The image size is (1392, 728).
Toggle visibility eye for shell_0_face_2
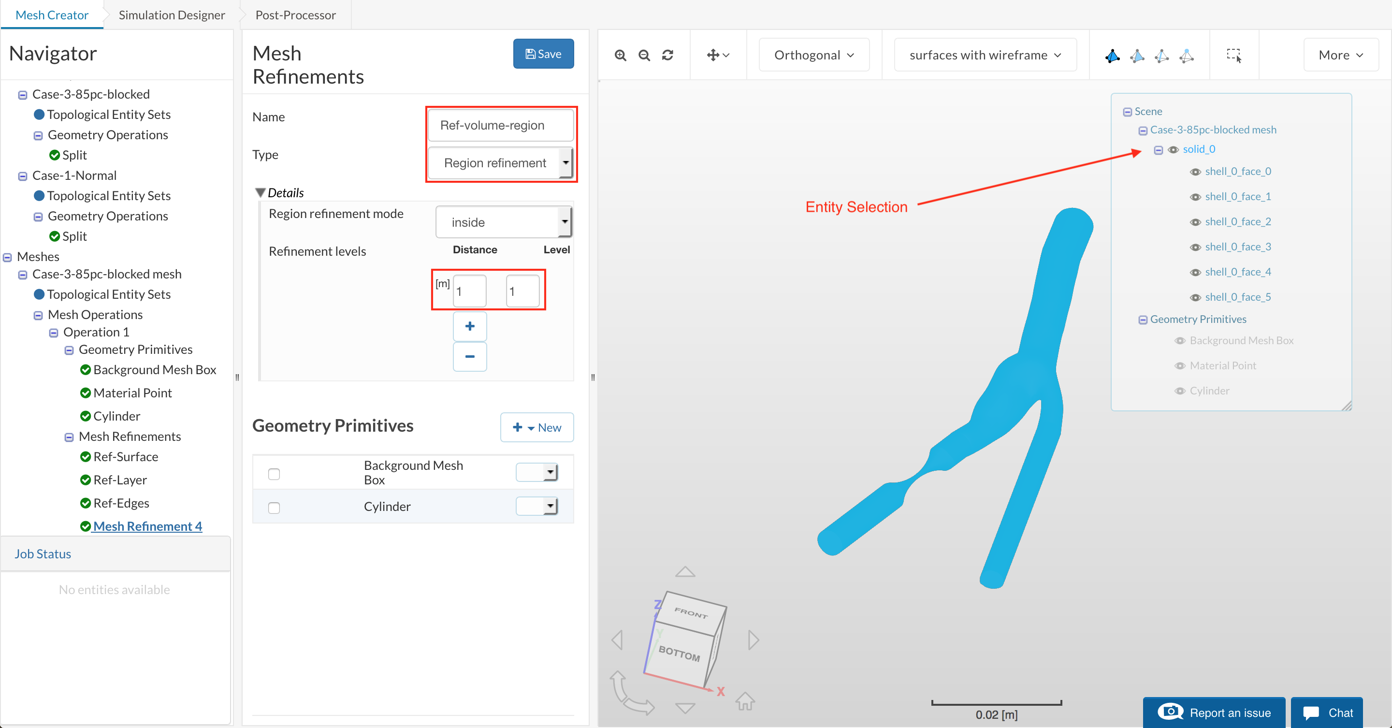click(1195, 222)
